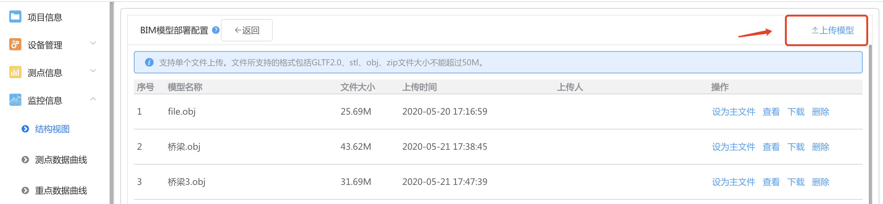The width and height of the screenshot is (883, 204).
Task: Open the 测点数据曲线 menu item
Action: coord(61,160)
